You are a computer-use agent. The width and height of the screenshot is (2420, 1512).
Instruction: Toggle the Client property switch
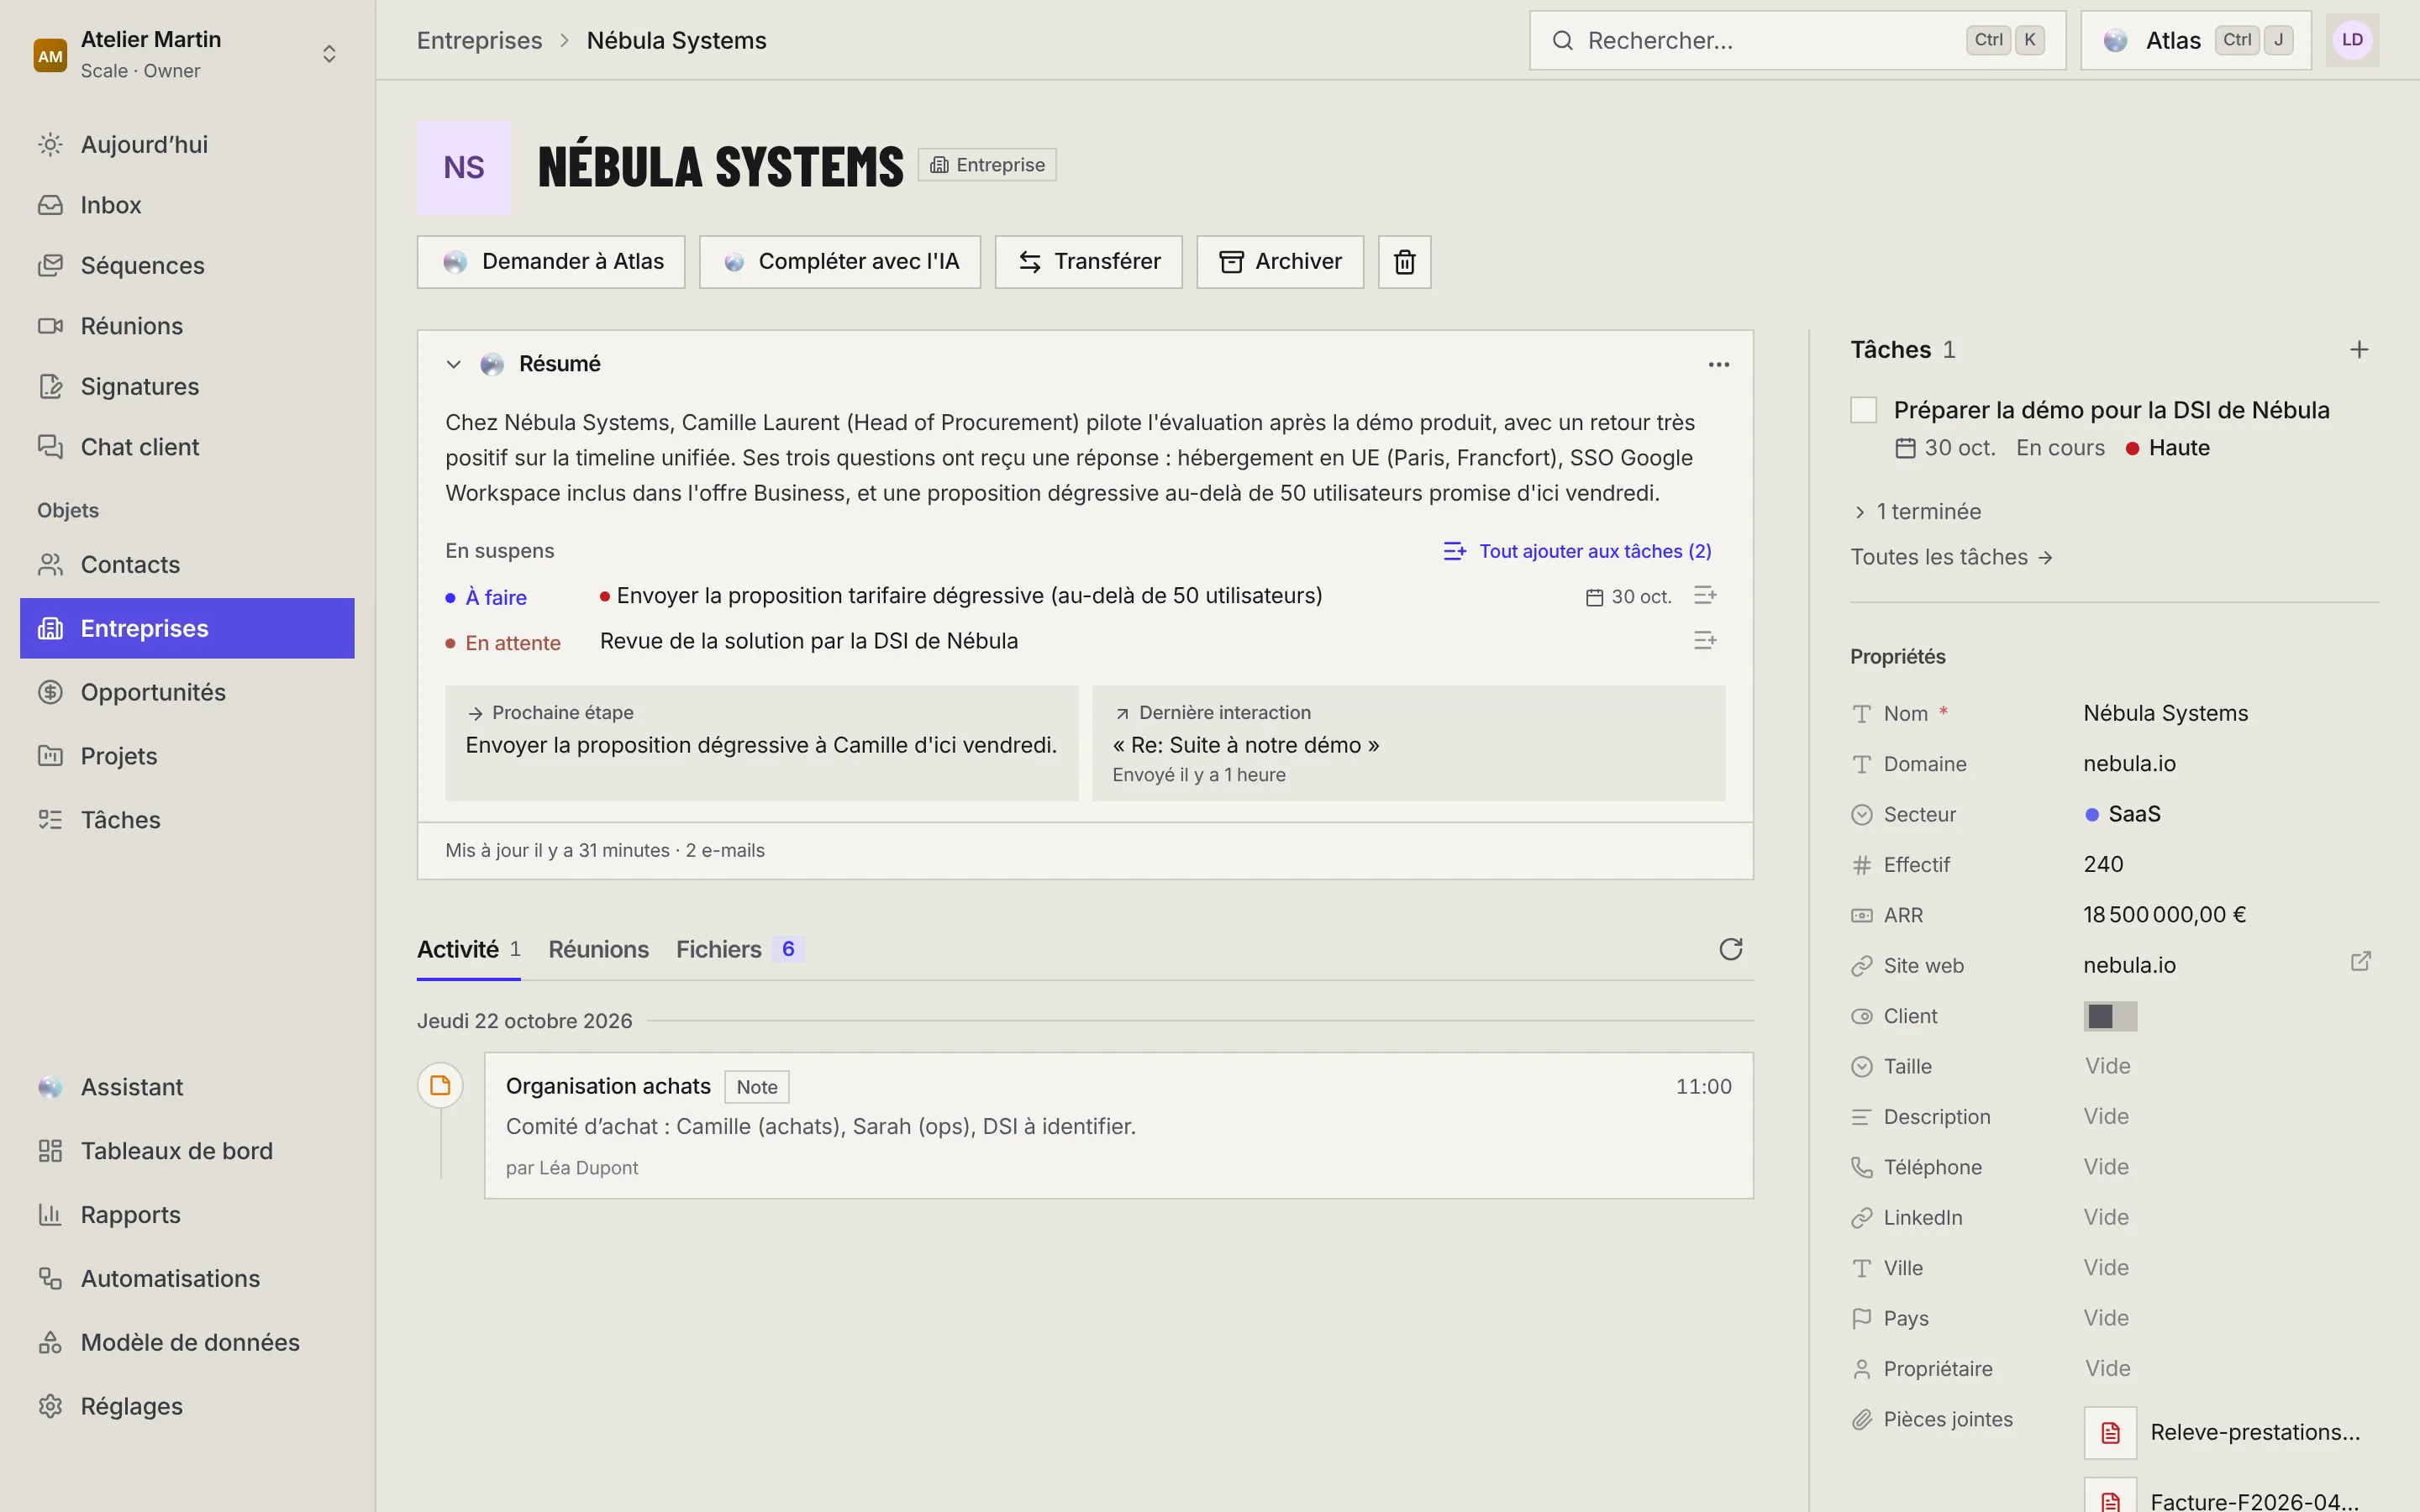tap(2110, 1016)
